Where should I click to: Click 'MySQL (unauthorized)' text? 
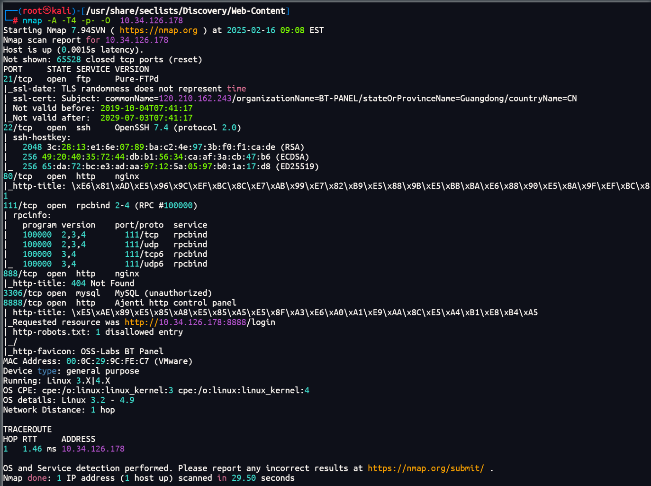coord(163,293)
